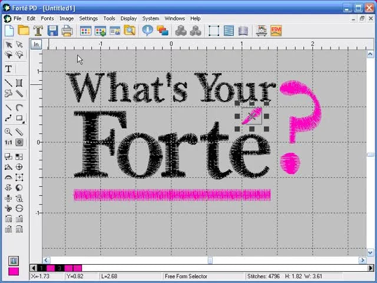The image size is (377, 283).
Task: Select the outline arrow node-edit tool
Action: (x=19, y=45)
